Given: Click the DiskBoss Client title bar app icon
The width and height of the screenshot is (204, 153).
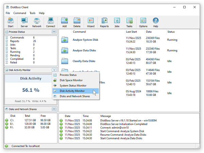Looking at the screenshot, I should (7, 7).
